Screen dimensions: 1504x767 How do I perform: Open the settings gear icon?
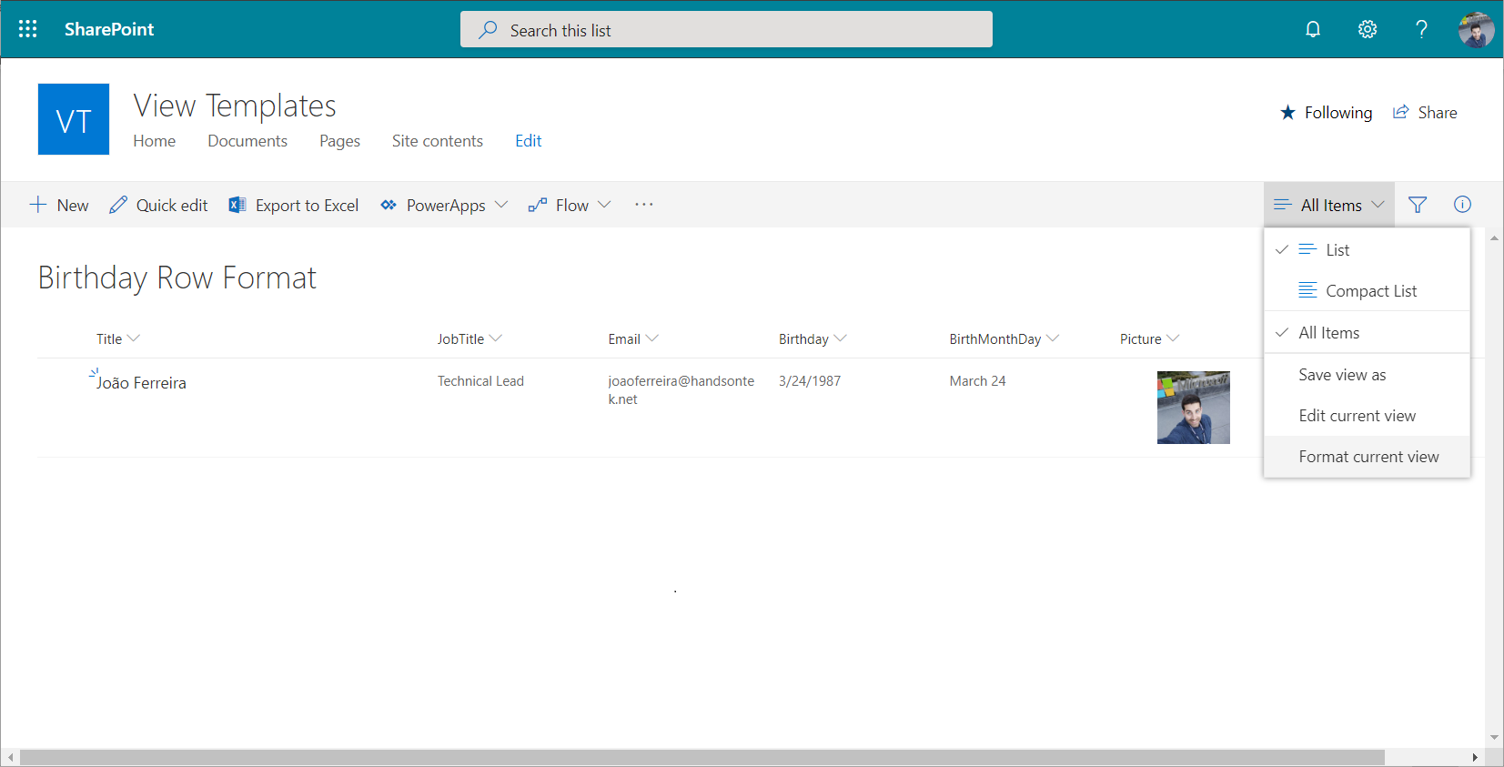[x=1367, y=29]
